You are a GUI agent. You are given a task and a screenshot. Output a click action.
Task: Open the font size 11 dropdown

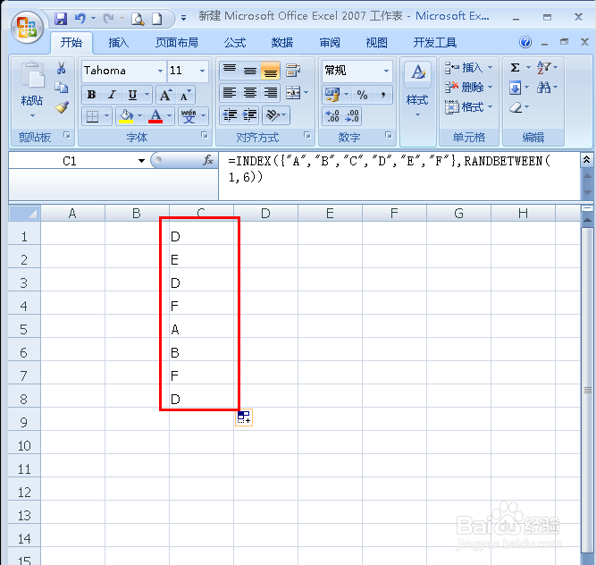(202, 71)
